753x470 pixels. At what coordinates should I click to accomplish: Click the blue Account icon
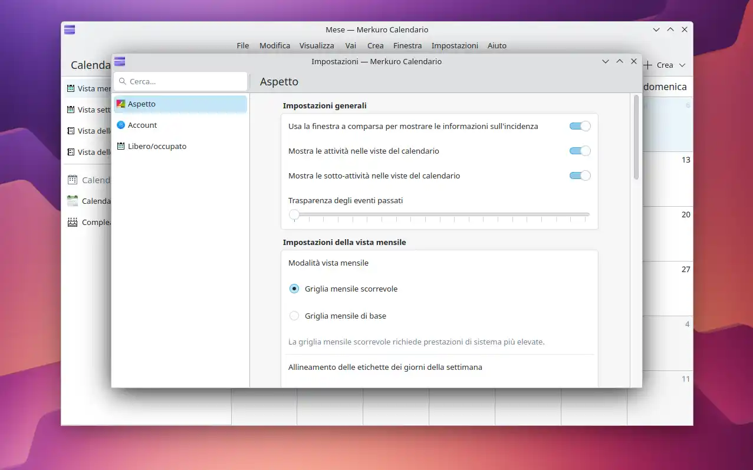[x=121, y=125]
